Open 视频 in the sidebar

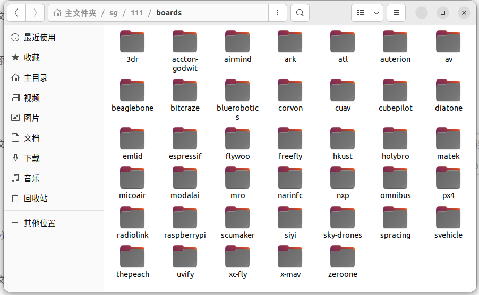pos(54,98)
